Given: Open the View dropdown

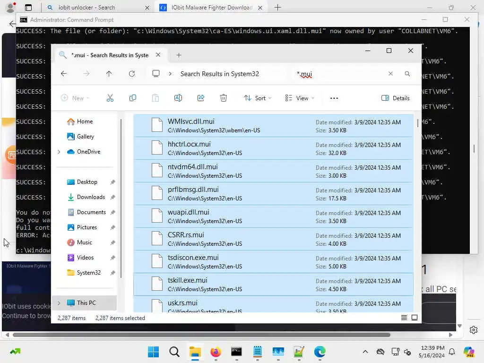Looking at the screenshot, I should pos(300,98).
